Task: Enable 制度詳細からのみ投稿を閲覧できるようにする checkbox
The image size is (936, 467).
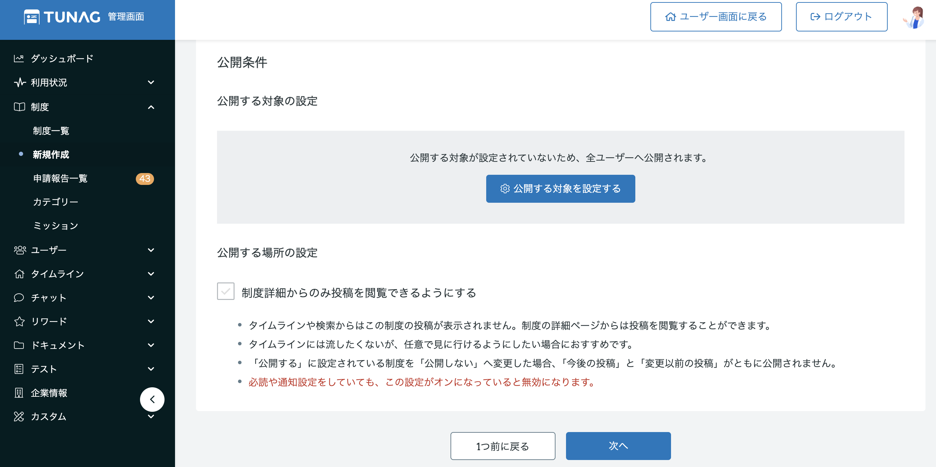Action: [x=226, y=292]
